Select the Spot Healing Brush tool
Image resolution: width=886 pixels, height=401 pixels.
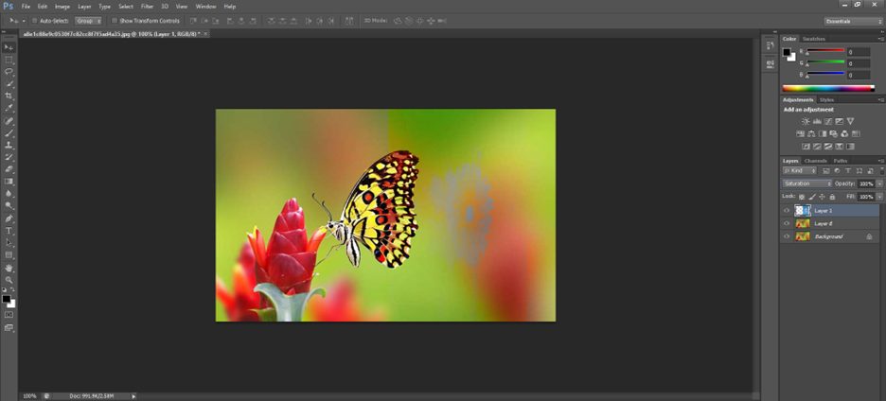9,121
